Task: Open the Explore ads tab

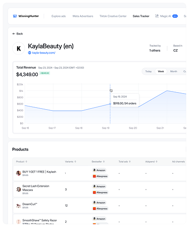Action: click(59, 16)
